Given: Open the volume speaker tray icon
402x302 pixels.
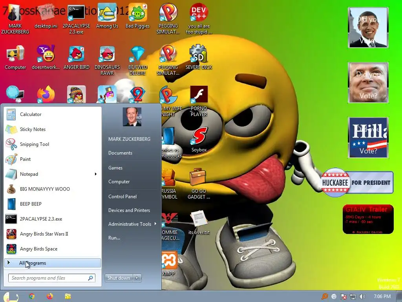Looking at the screenshot, I should click(362, 296).
